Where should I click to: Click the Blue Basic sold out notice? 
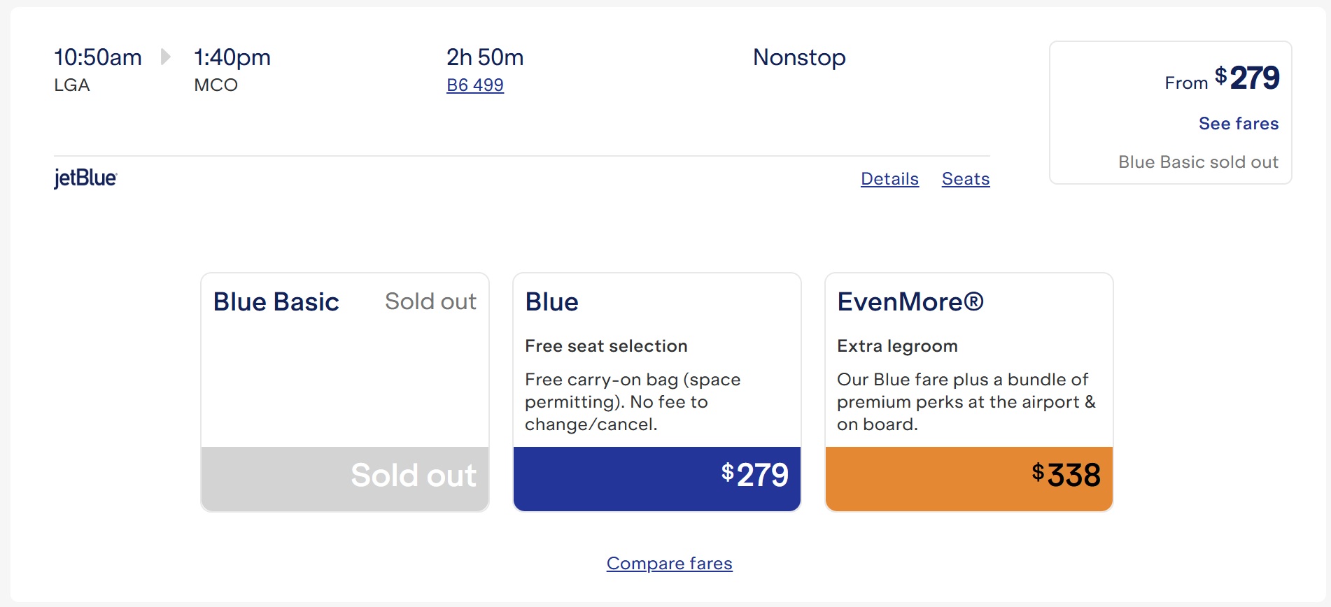(1198, 162)
